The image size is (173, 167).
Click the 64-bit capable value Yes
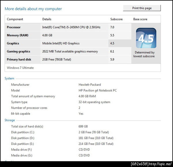[81, 114]
